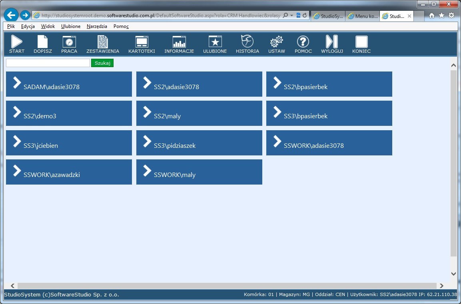Open the SSWORK\adasie3078 tile
The width and height of the screenshot is (461, 304).
(x=329, y=143)
